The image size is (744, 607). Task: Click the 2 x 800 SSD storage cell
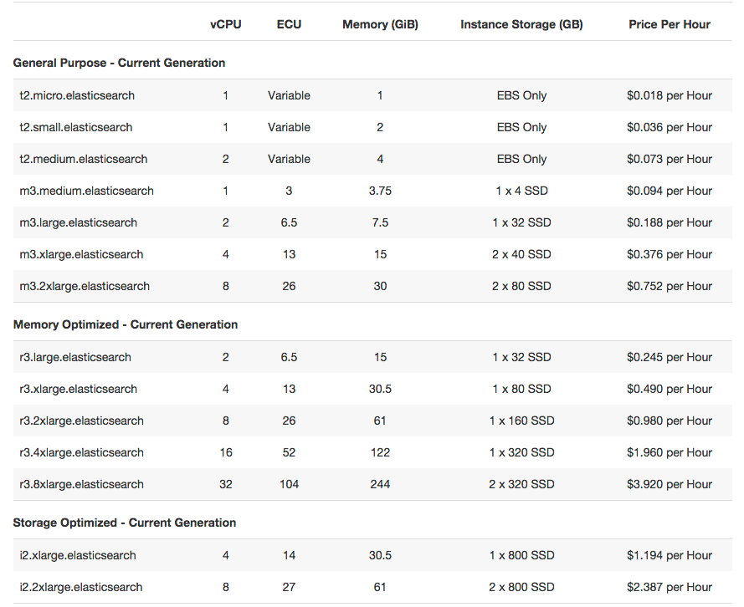521,587
